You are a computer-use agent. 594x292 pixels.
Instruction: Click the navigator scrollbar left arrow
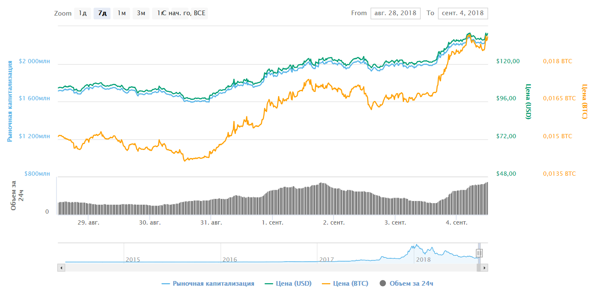61,268
